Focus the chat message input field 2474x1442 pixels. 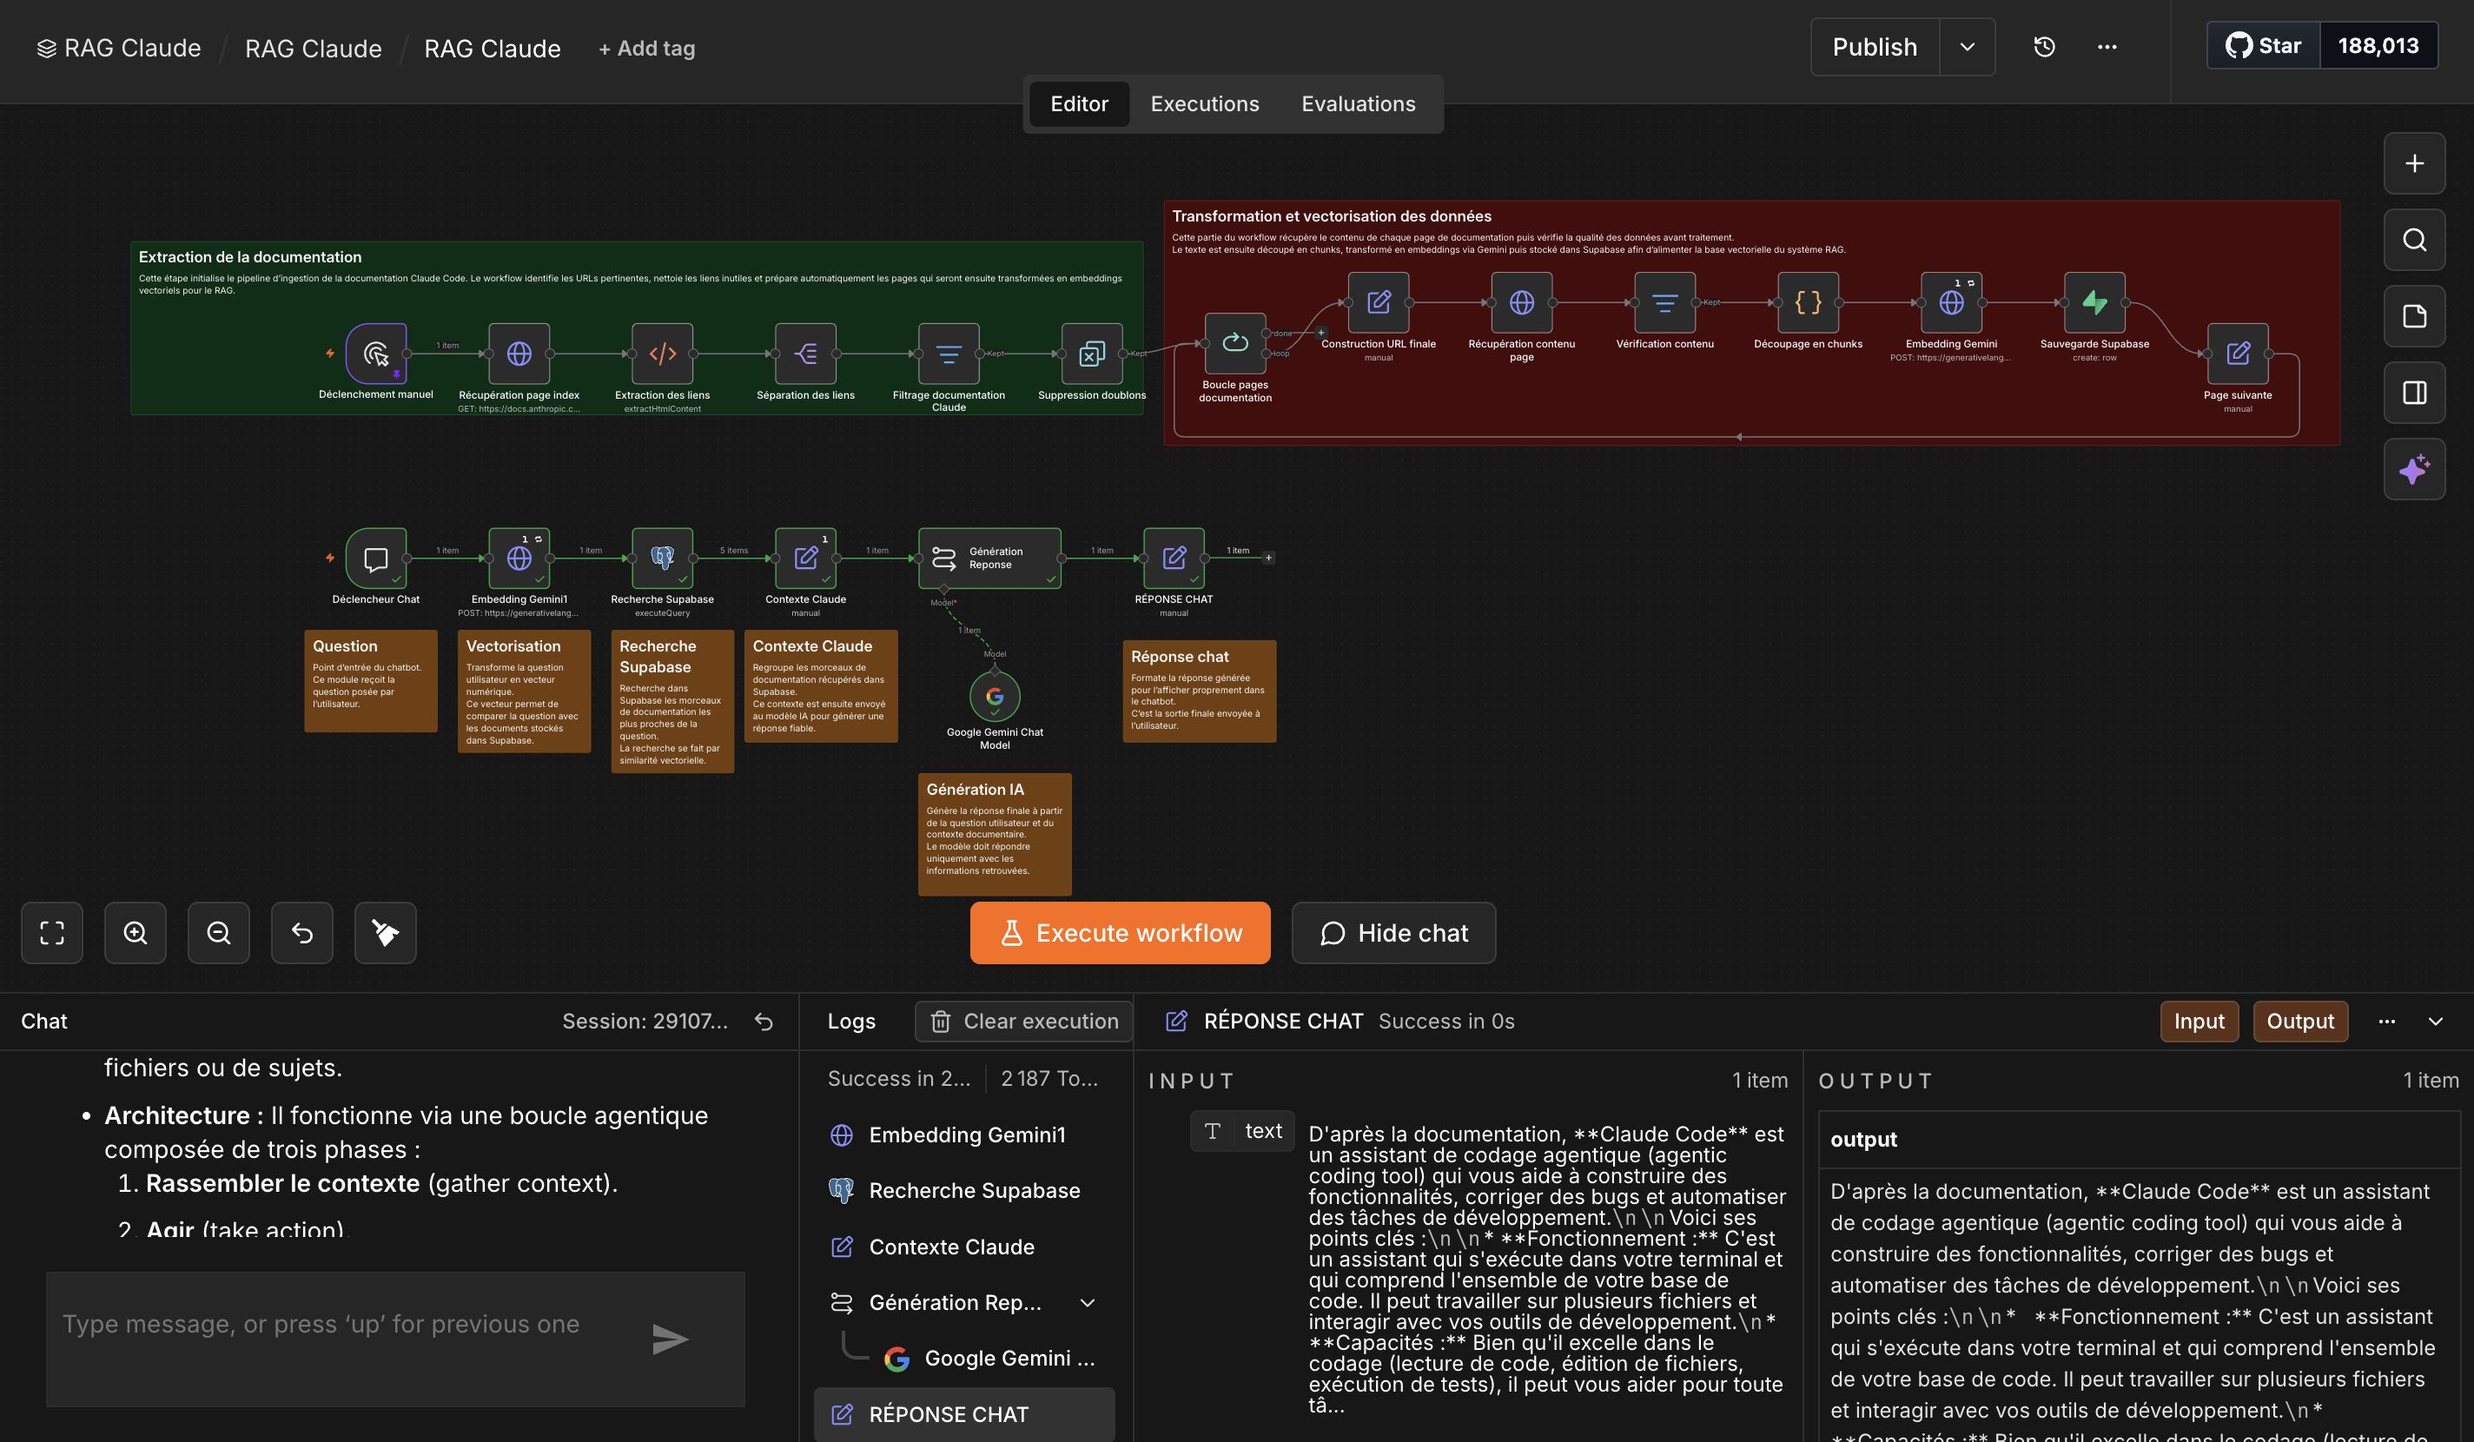click(x=344, y=1339)
